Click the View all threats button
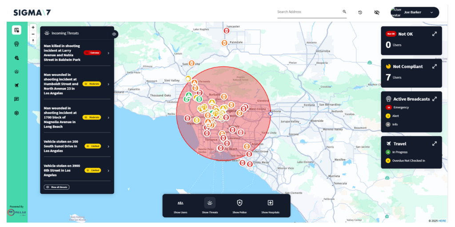Viewport: 455px width, 227px height. [x=56, y=187]
